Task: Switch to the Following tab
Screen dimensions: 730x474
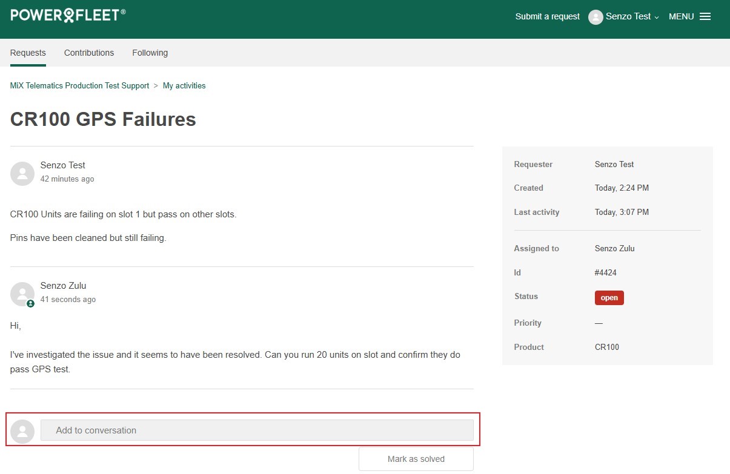Action: click(150, 53)
